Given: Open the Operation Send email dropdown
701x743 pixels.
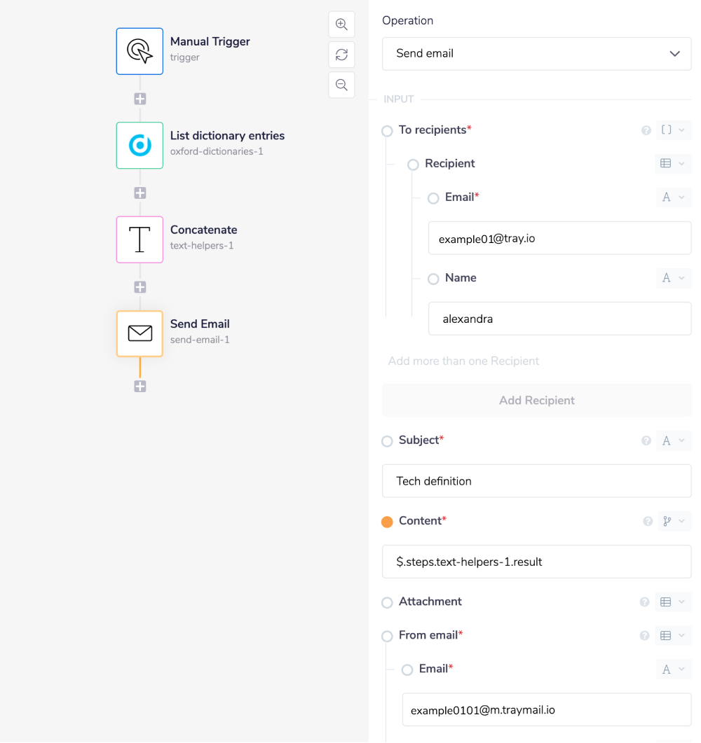Looking at the screenshot, I should 537,54.
